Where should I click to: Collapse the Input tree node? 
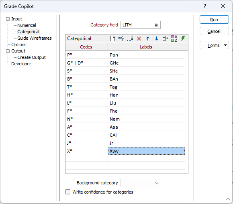tap(8, 19)
